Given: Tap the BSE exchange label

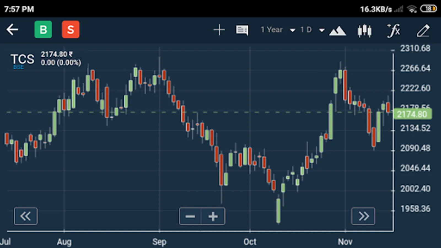Looking at the screenshot, I should 18,67.
